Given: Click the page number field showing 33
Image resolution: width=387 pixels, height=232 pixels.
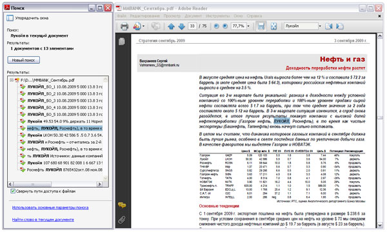Looking at the screenshot, I should (192, 26).
